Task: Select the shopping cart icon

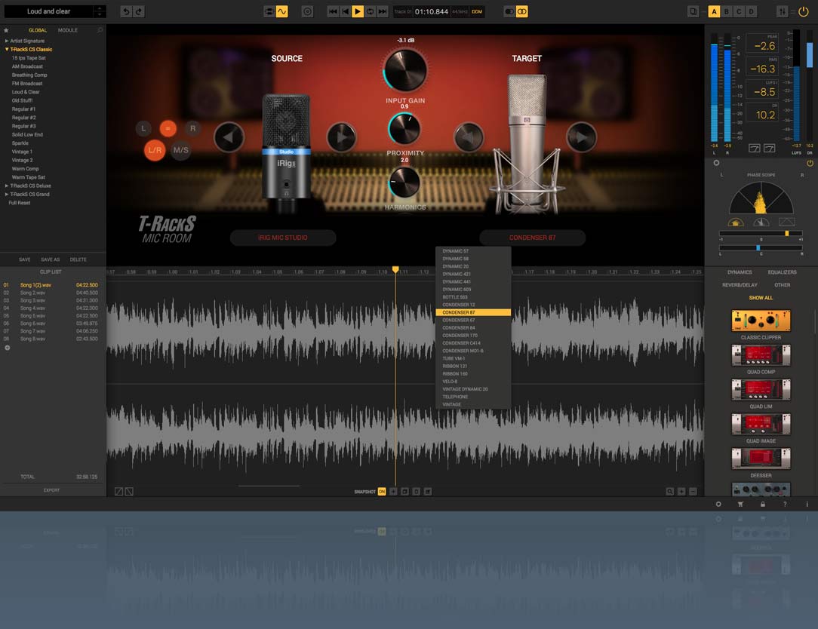Action: (x=740, y=504)
